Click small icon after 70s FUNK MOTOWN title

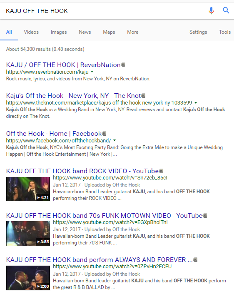205,216
